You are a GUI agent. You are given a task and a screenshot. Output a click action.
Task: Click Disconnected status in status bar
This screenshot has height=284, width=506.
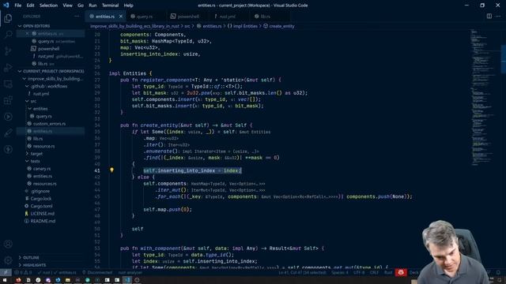97,272
